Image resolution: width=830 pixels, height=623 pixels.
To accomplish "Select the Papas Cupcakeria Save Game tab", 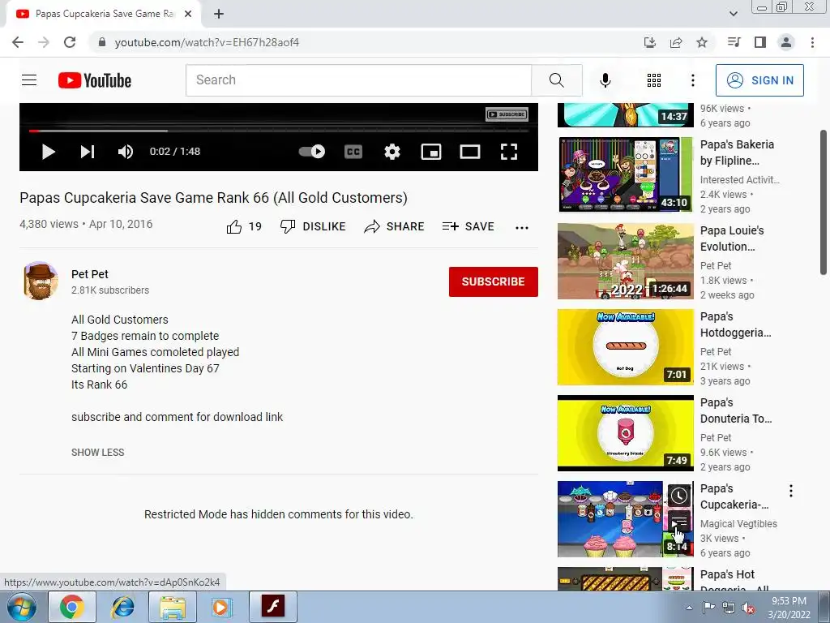I will [104, 15].
